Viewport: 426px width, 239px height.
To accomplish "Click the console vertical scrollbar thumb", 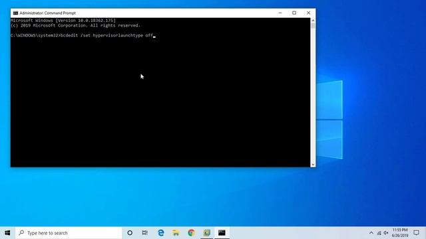I will tap(313, 26).
